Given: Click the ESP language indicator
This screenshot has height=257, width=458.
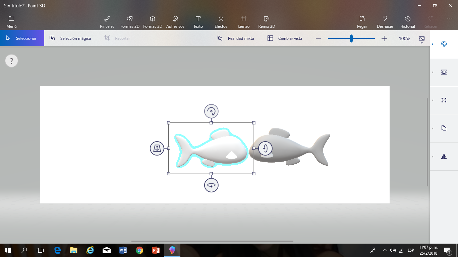Looking at the screenshot, I should point(411,250).
